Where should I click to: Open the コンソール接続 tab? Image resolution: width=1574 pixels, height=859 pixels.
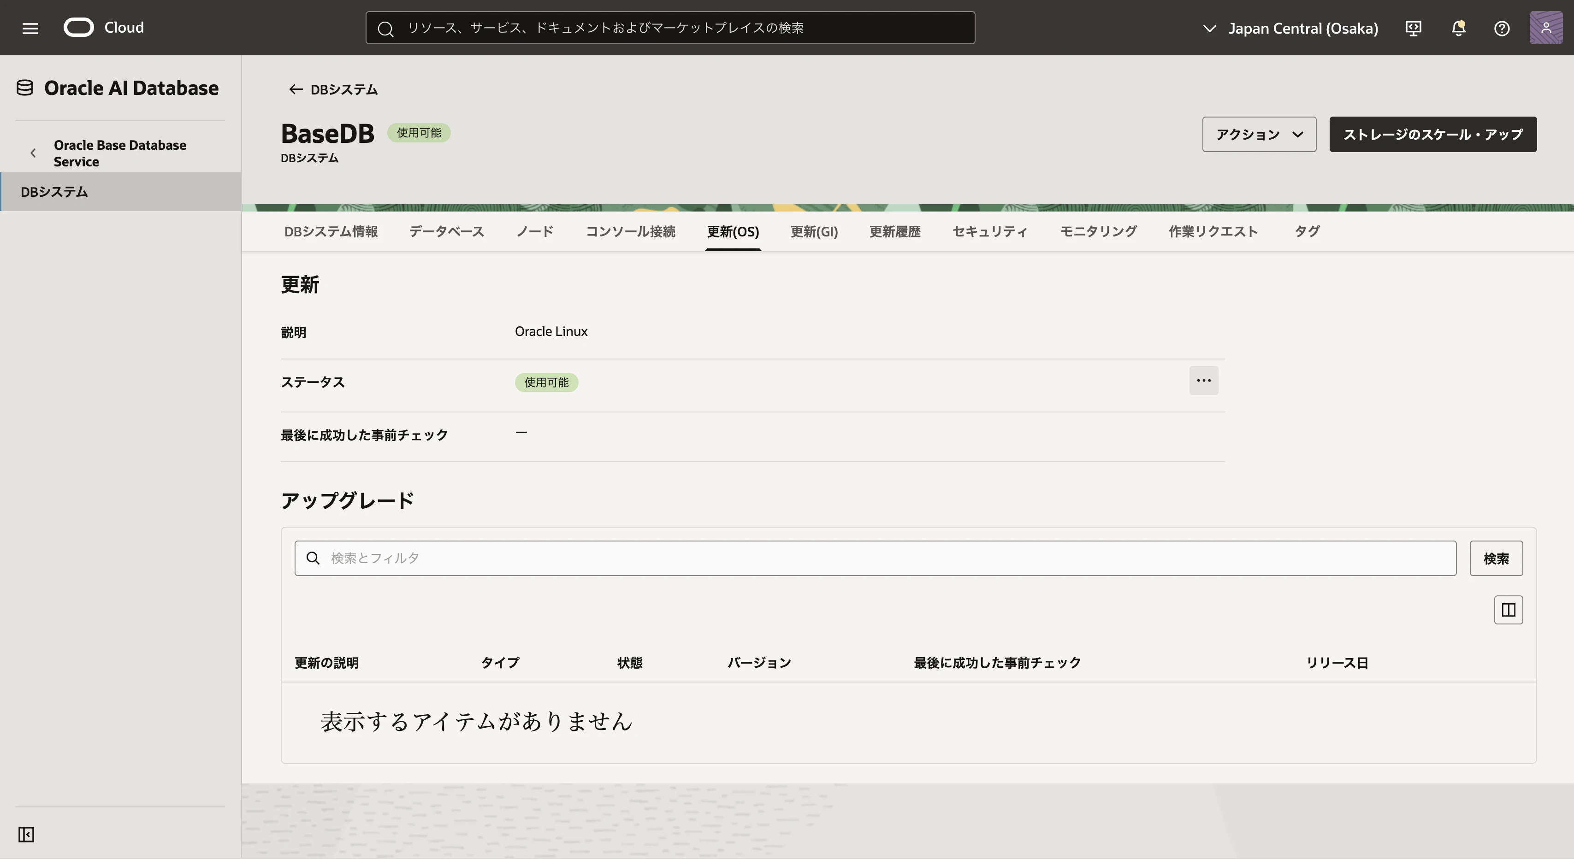[631, 231]
